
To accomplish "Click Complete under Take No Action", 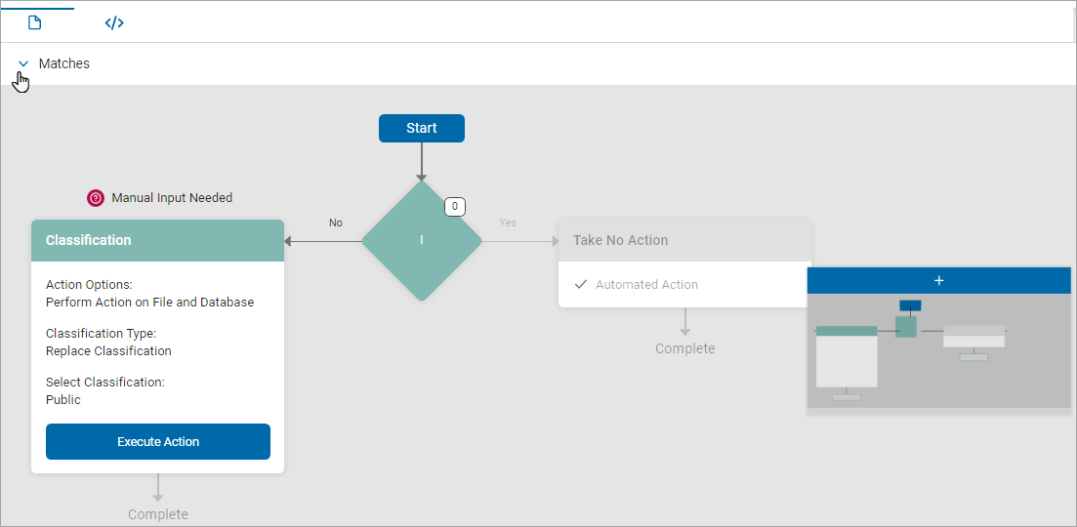I will (684, 348).
